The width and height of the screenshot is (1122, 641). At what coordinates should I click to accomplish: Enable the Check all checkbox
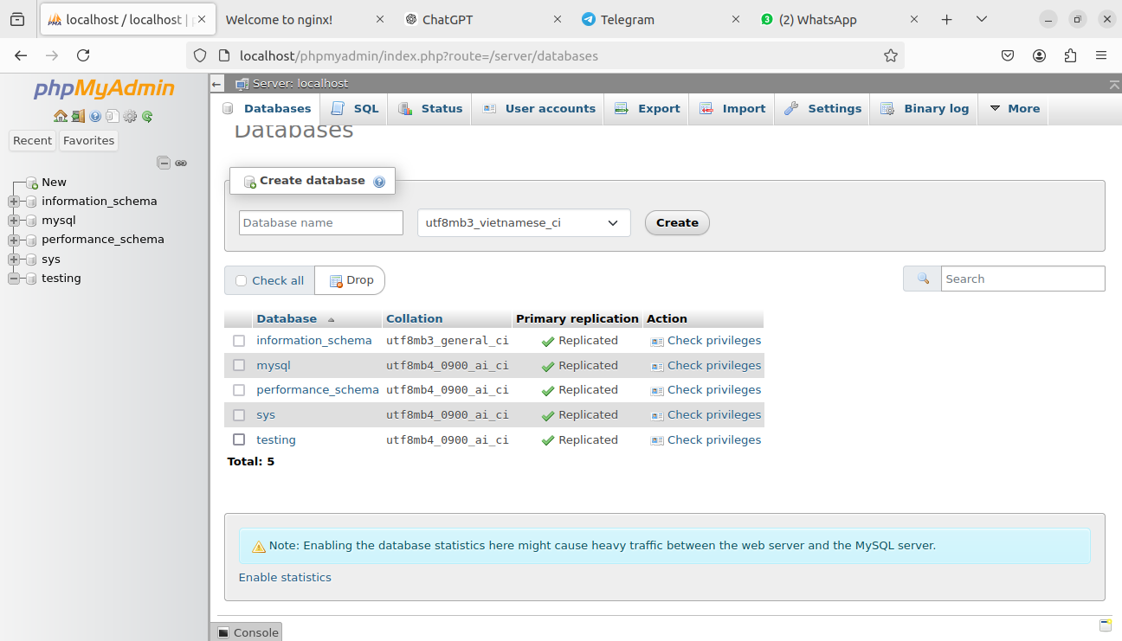(x=242, y=280)
